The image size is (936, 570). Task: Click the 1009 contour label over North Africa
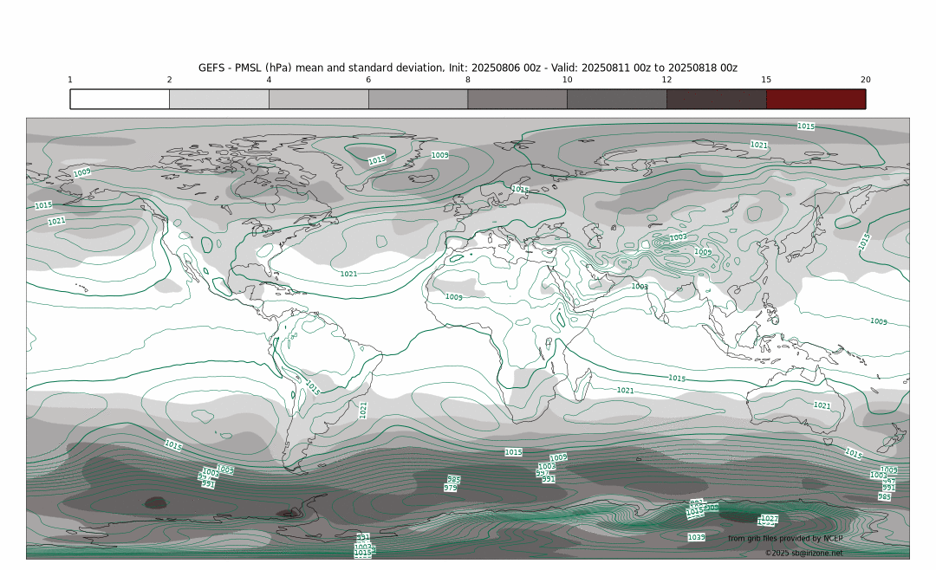(x=453, y=297)
